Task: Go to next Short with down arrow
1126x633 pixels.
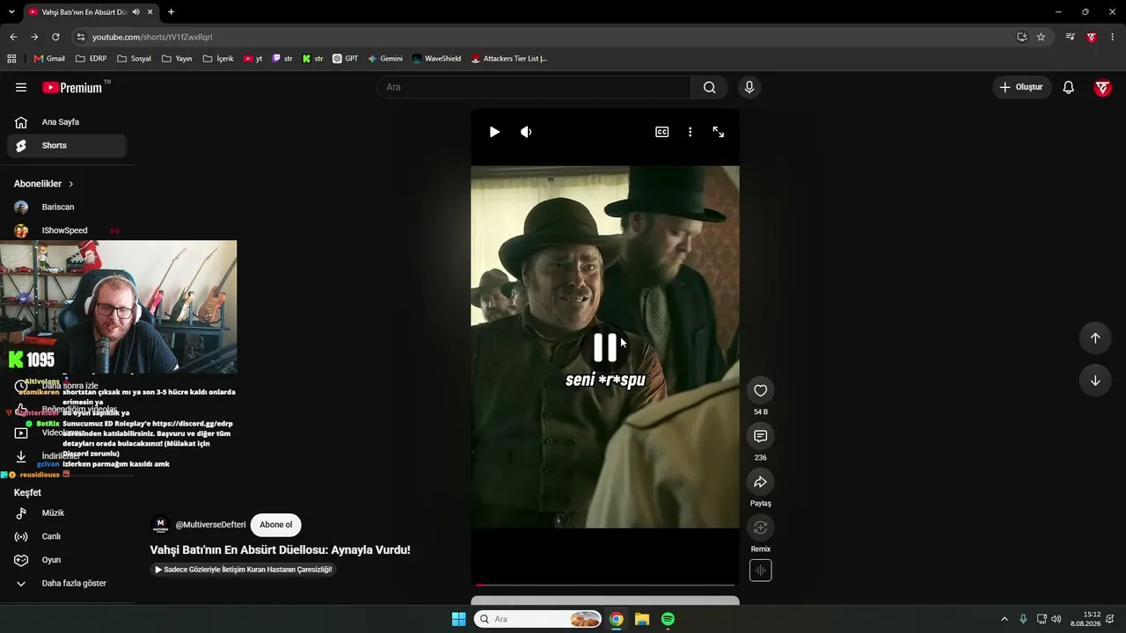Action: 1095,381
